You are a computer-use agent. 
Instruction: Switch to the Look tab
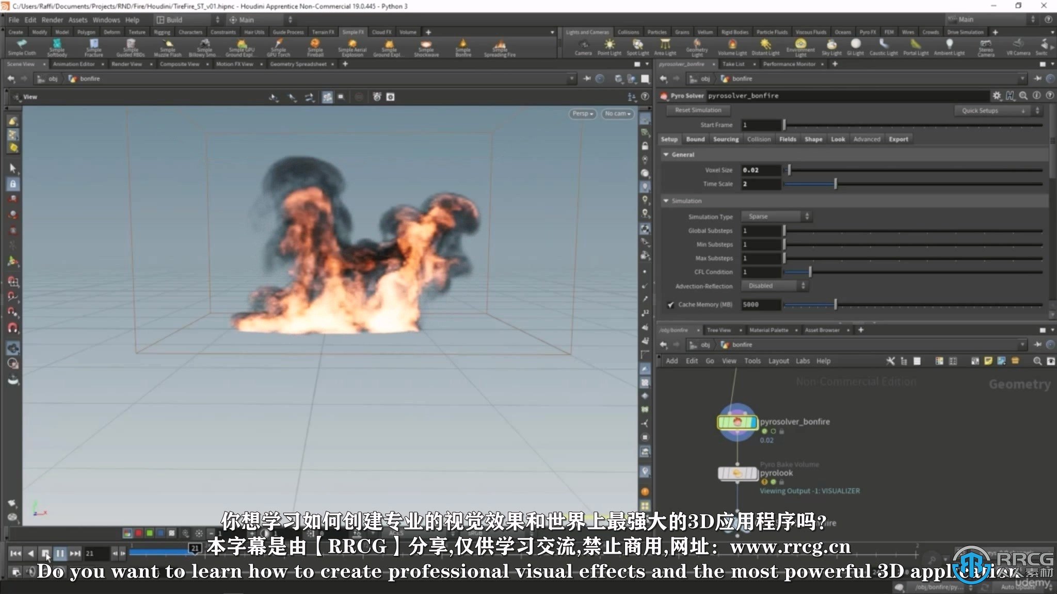(x=838, y=139)
